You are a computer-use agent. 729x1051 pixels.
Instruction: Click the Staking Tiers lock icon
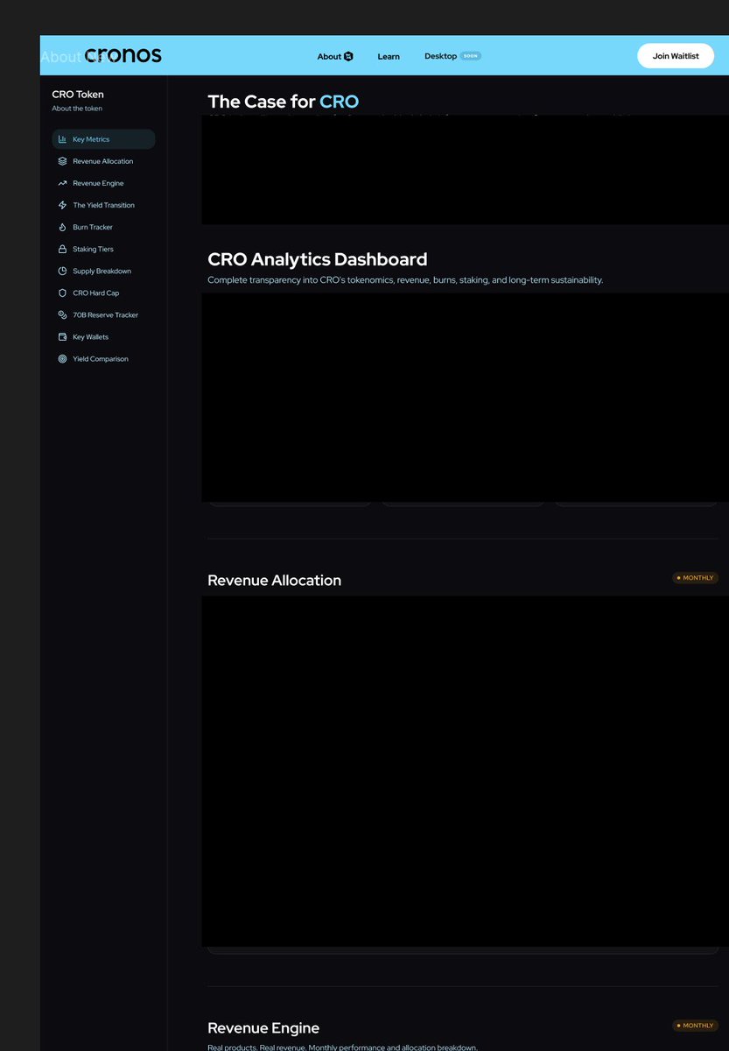click(x=62, y=249)
